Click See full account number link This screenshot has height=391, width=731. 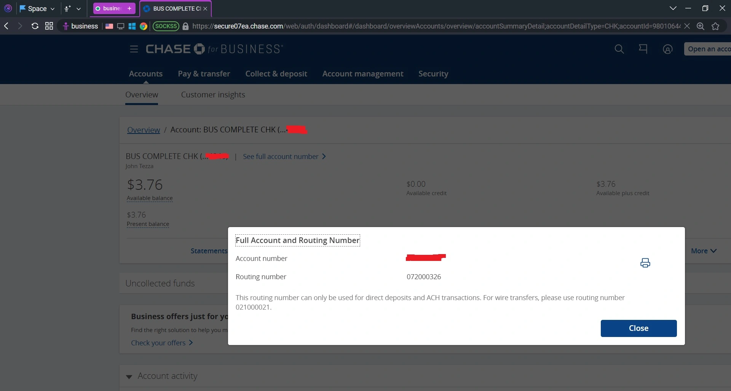click(284, 156)
